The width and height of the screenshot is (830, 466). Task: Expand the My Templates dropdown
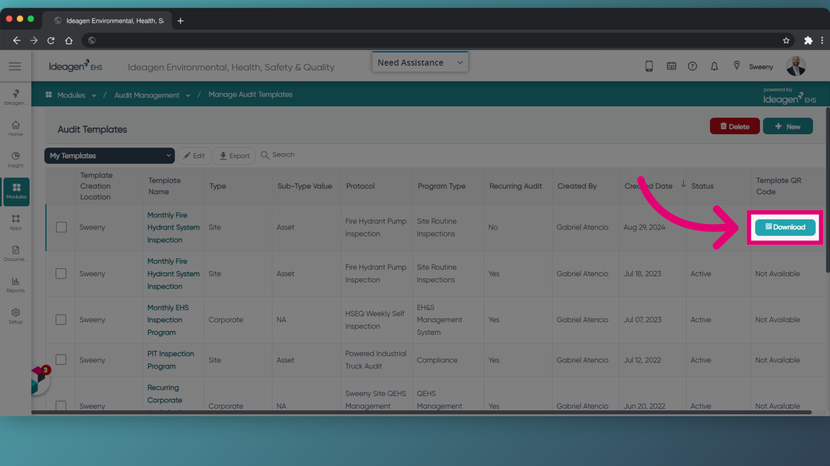[x=110, y=156]
